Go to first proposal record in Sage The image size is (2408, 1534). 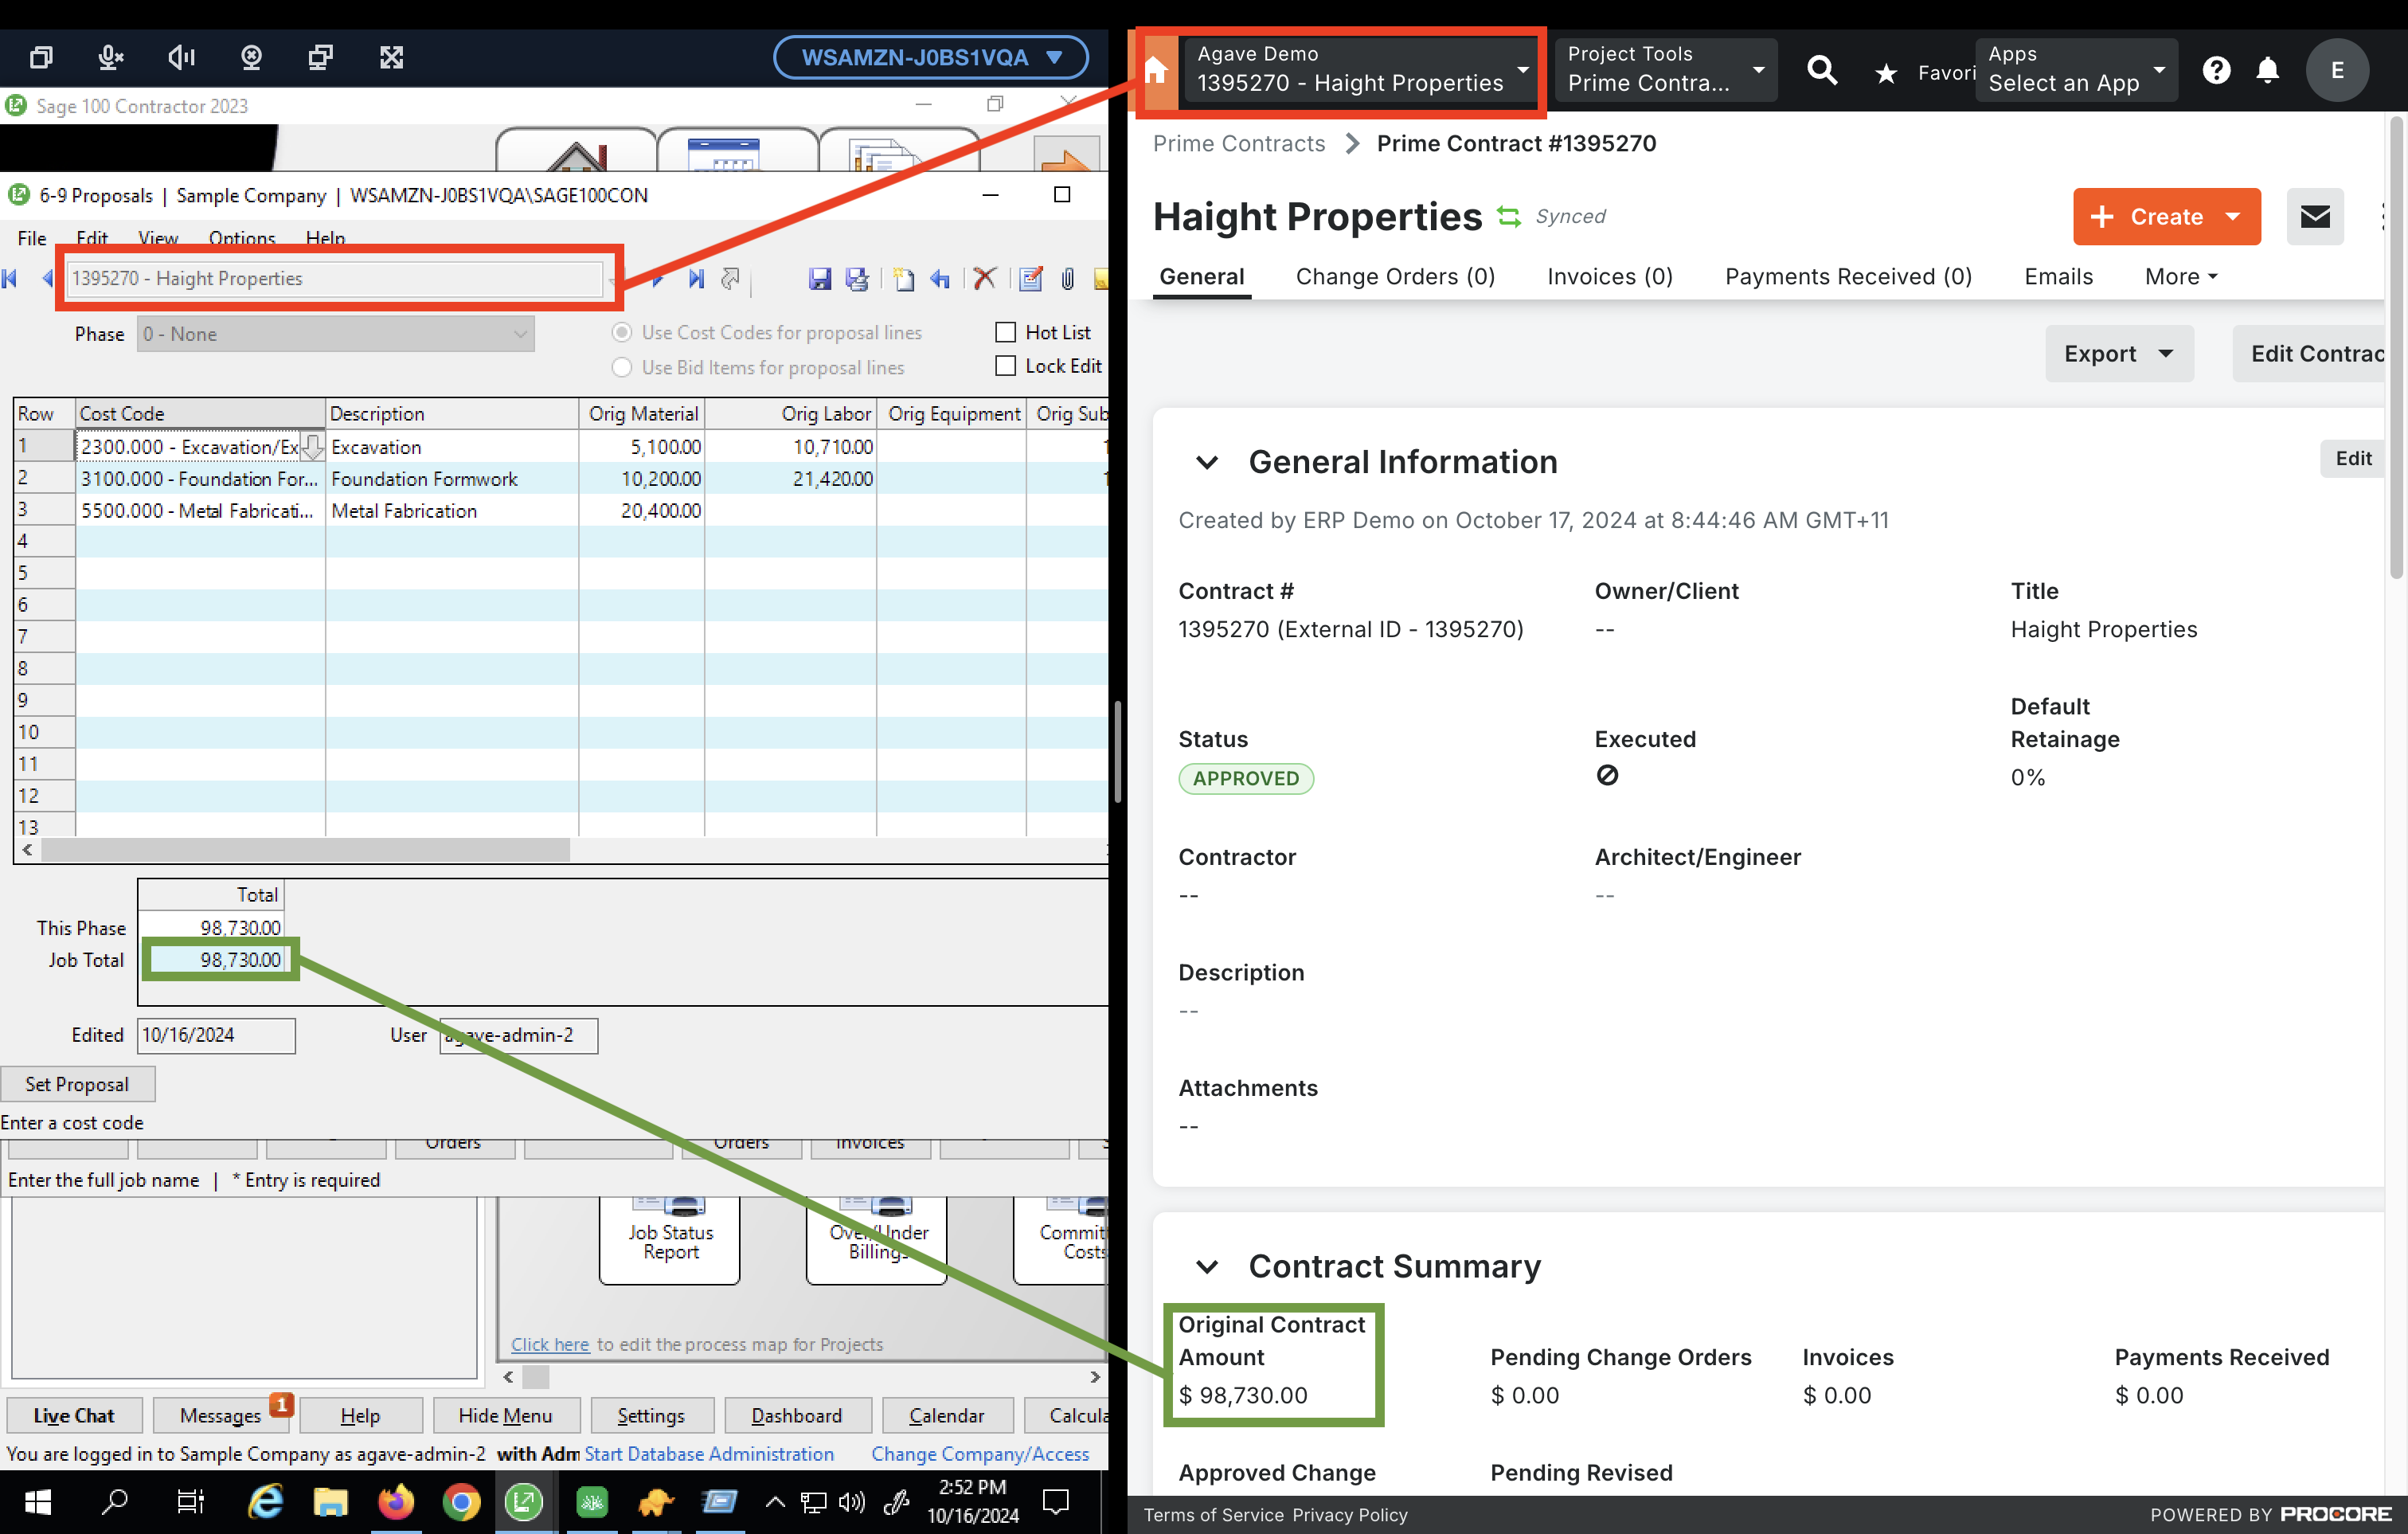pos(10,279)
